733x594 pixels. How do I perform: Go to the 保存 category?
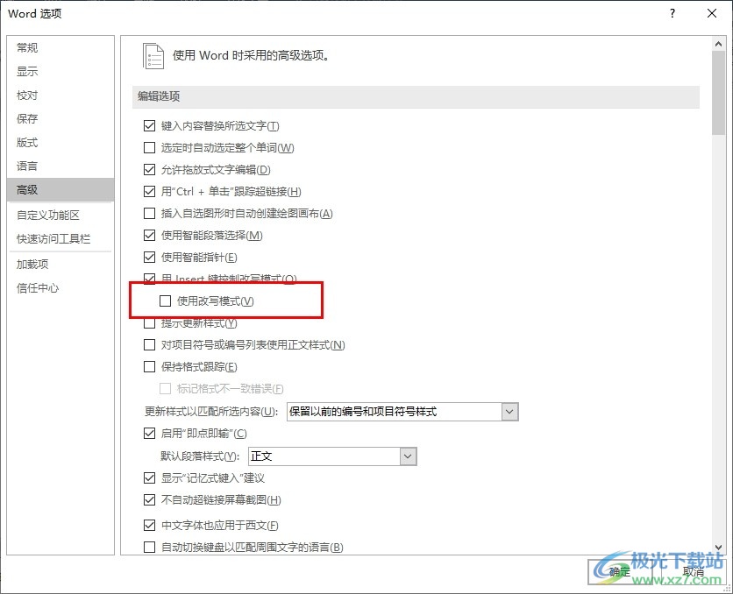60,118
